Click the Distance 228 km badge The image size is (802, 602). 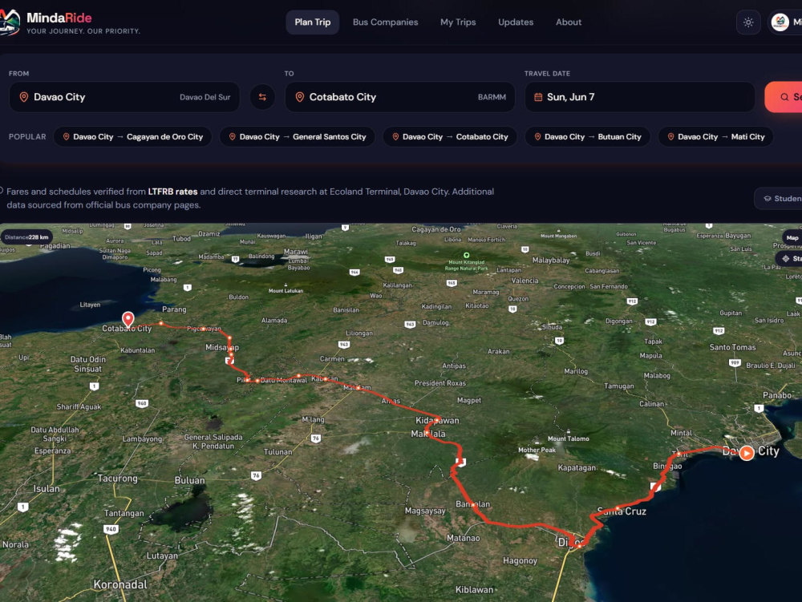coord(26,237)
